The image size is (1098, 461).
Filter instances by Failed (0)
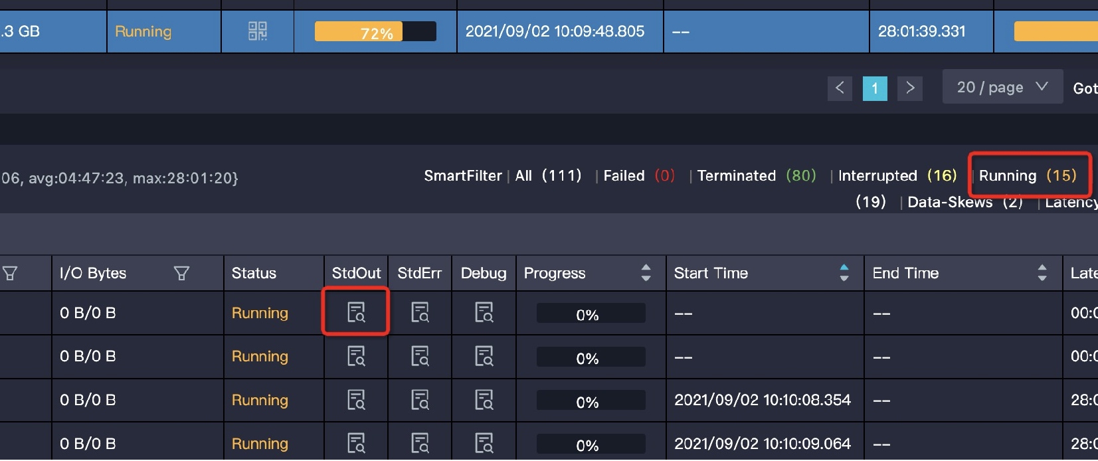point(639,175)
